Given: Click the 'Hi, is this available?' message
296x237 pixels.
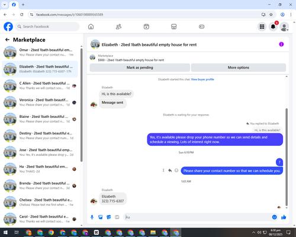Looking at the screenshot, I should 117,94.
